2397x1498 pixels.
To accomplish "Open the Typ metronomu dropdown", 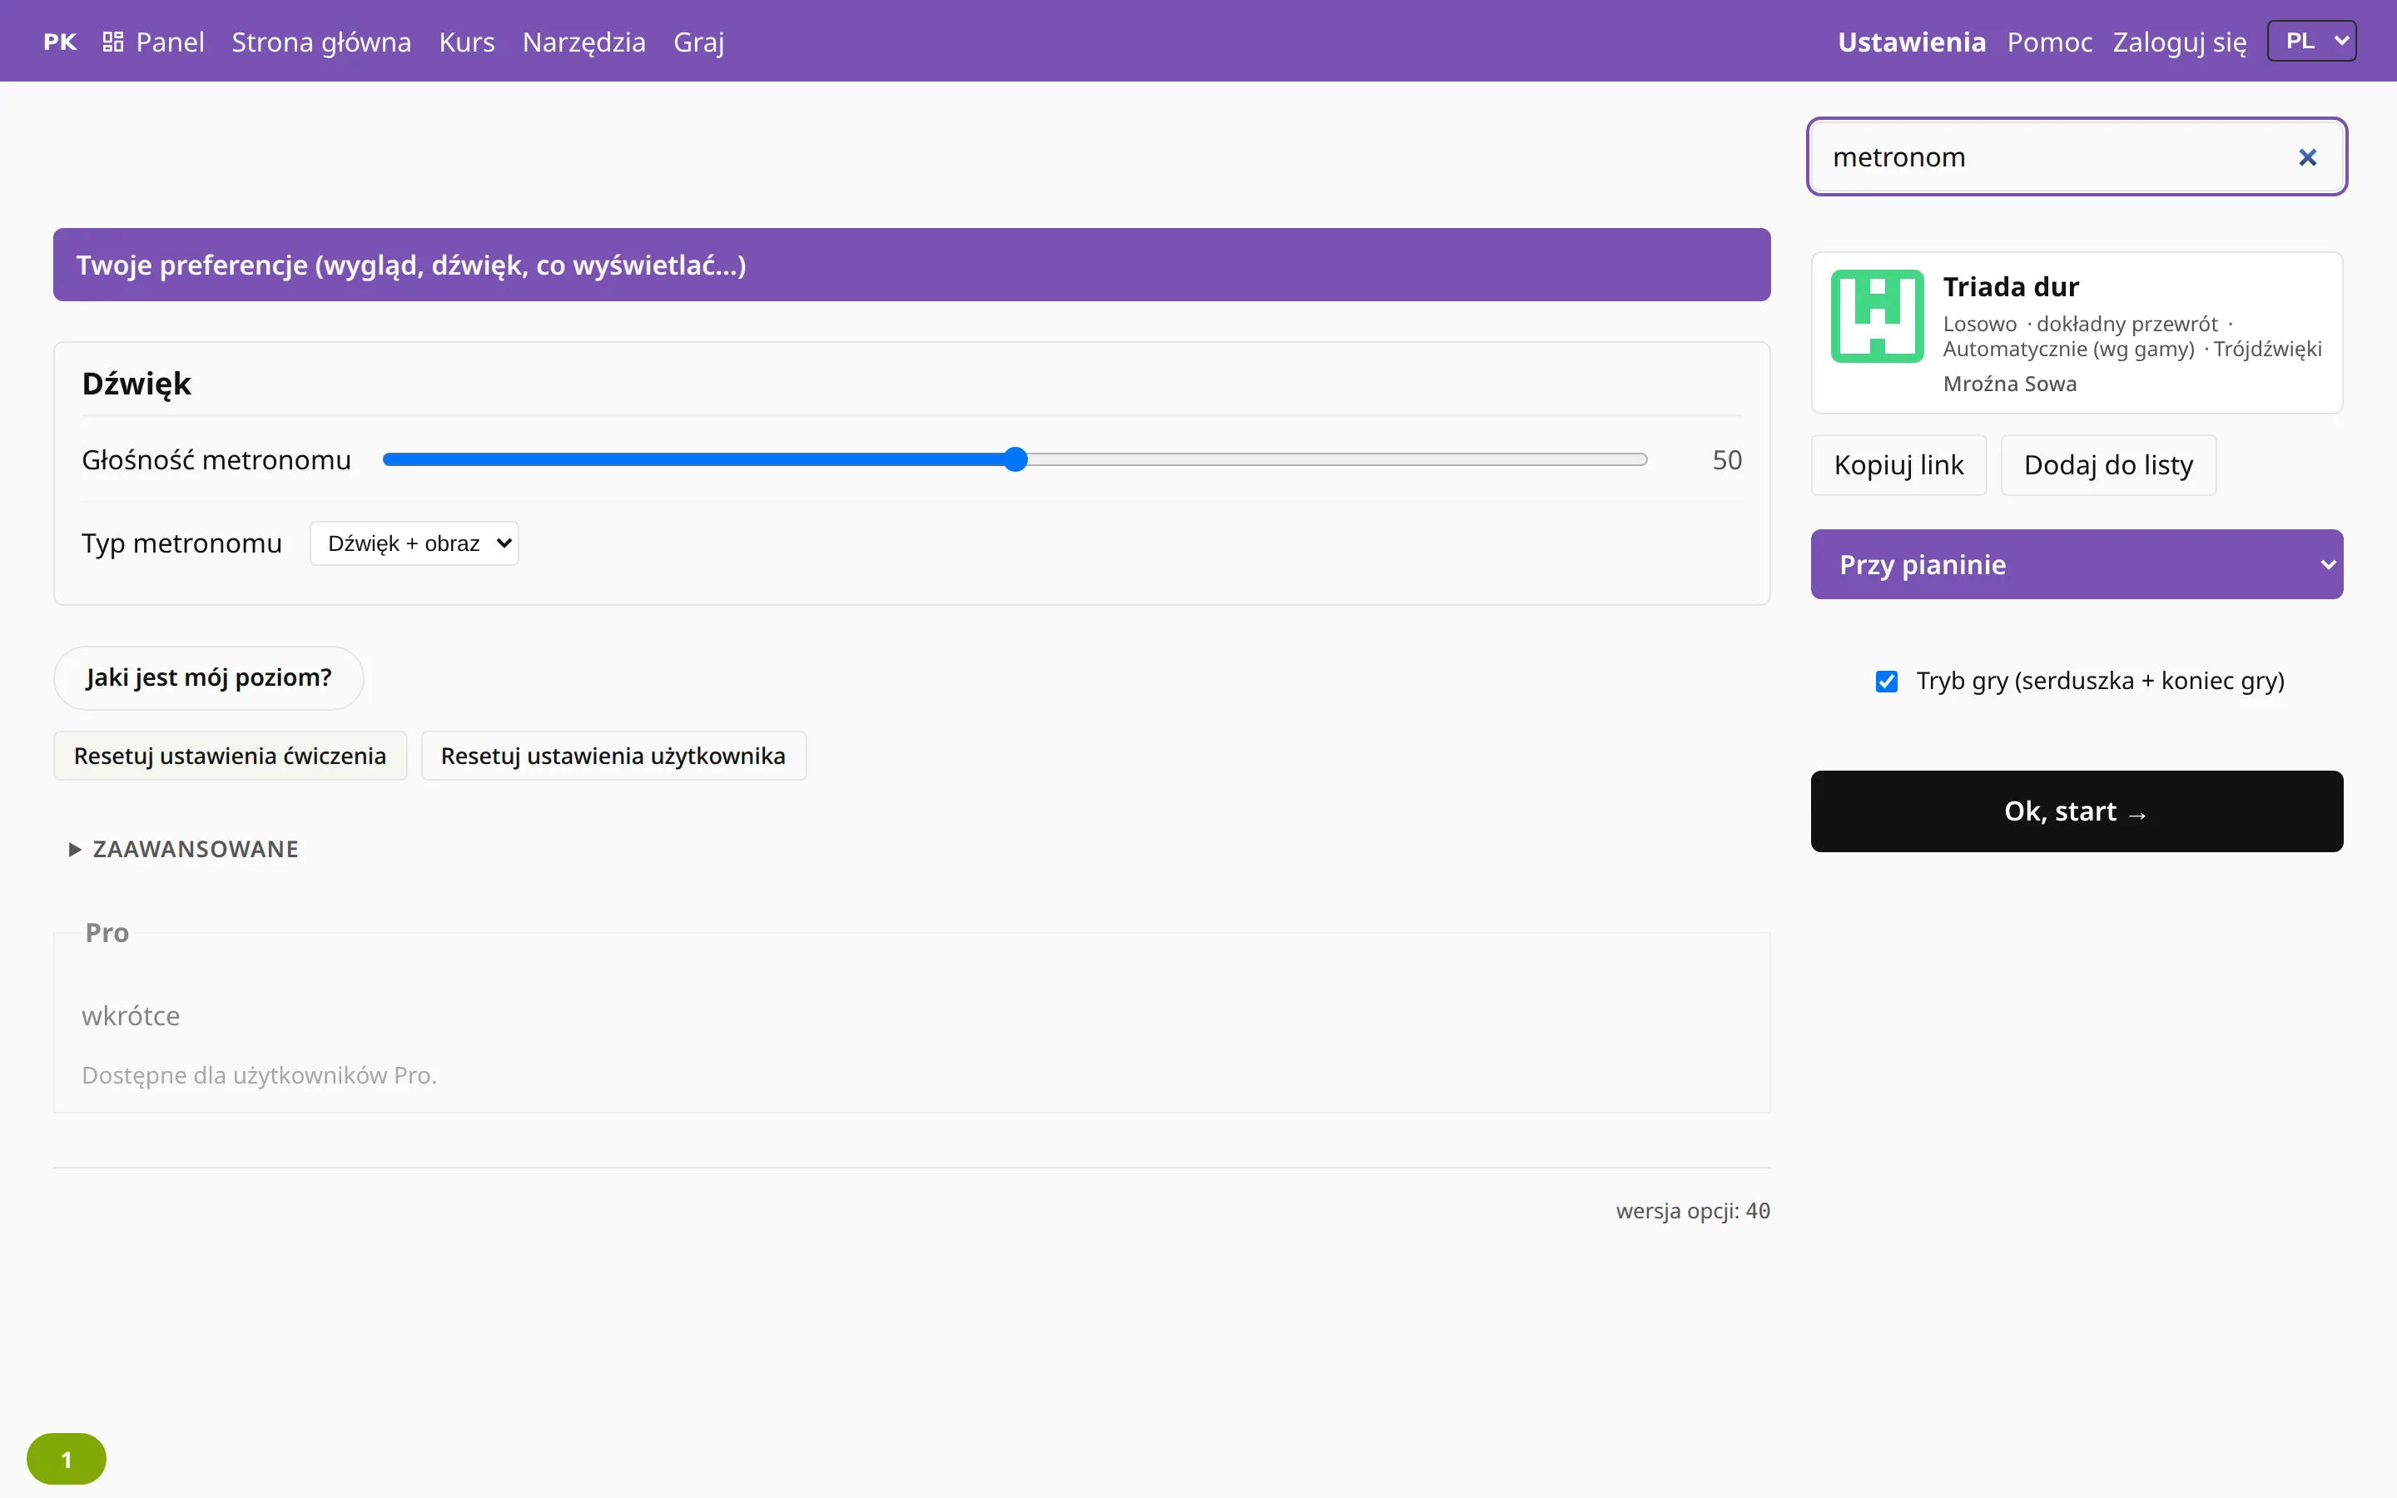I will point(414,543).
